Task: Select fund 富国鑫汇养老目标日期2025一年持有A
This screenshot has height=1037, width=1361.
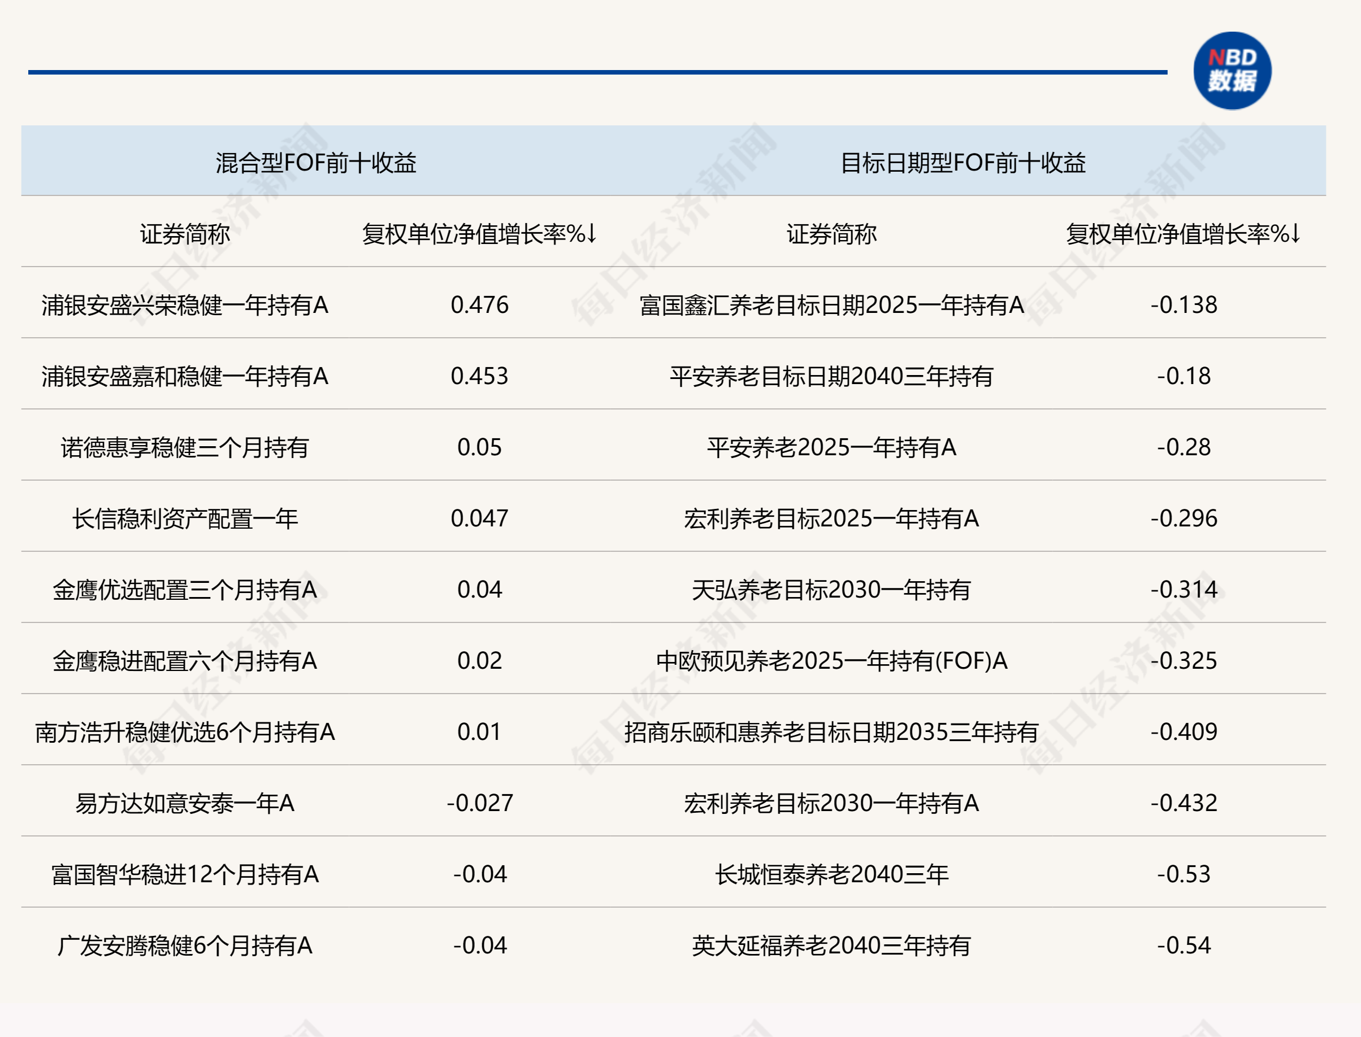Action: [x=831, y=305]
